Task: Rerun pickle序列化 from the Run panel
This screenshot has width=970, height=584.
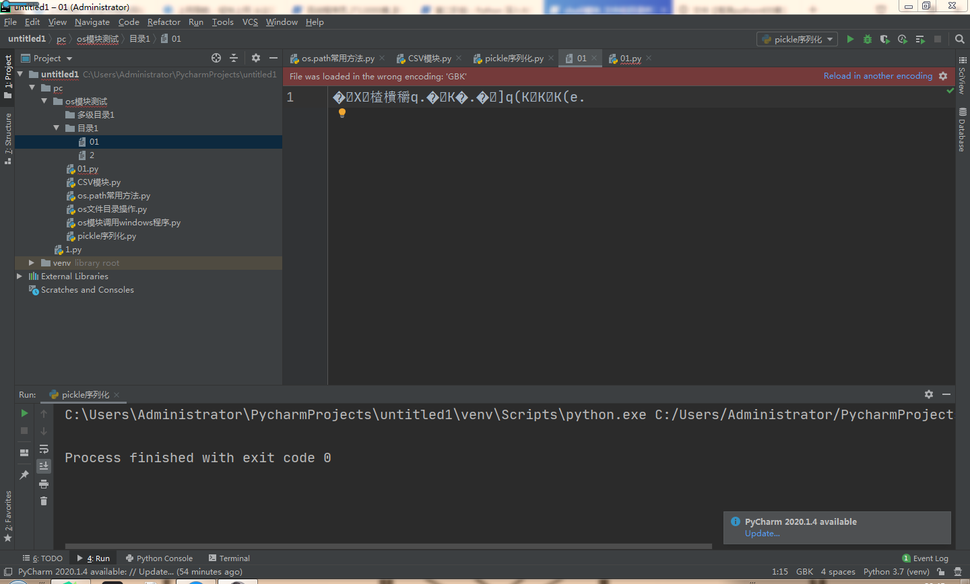Action: 24,413
